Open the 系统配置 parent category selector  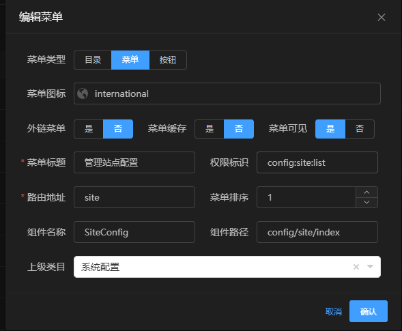click(227, 267)
